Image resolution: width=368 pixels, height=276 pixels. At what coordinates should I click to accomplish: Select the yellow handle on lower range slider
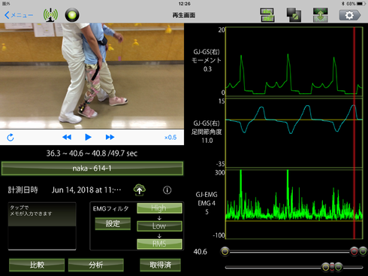tap(325, 267)
